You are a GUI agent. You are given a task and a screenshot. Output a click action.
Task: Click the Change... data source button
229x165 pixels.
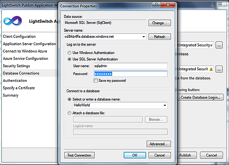[159, 23]
